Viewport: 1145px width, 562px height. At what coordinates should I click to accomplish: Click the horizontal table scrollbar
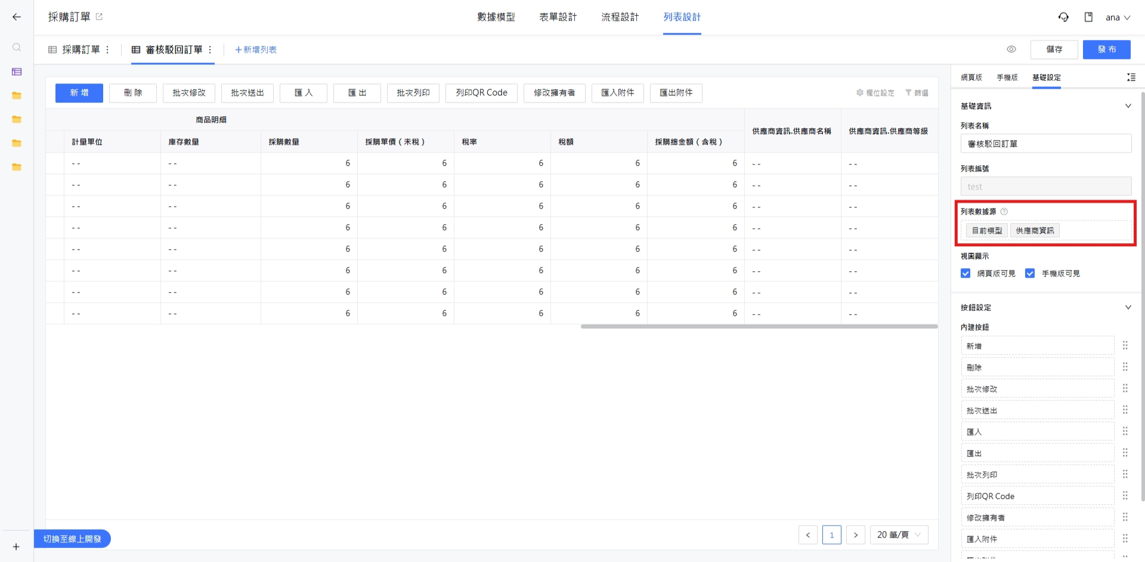coord(759,327)
